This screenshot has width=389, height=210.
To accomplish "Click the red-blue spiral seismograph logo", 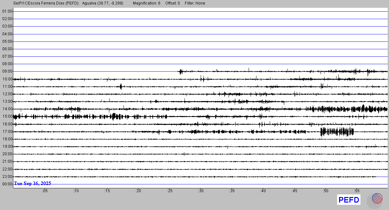I will [374, 200].
